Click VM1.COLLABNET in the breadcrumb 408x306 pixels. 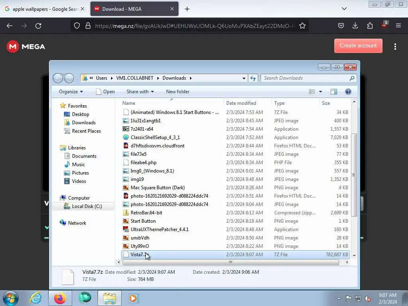[135, 78]
